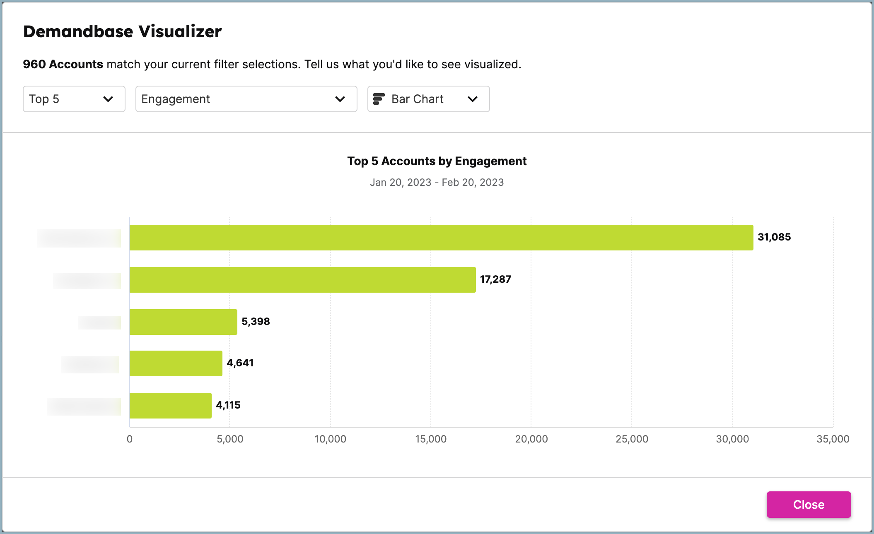This screenshot has width=874, height=534.
Task: Click the bar labeled 4,115
Action: click(171, 406)
